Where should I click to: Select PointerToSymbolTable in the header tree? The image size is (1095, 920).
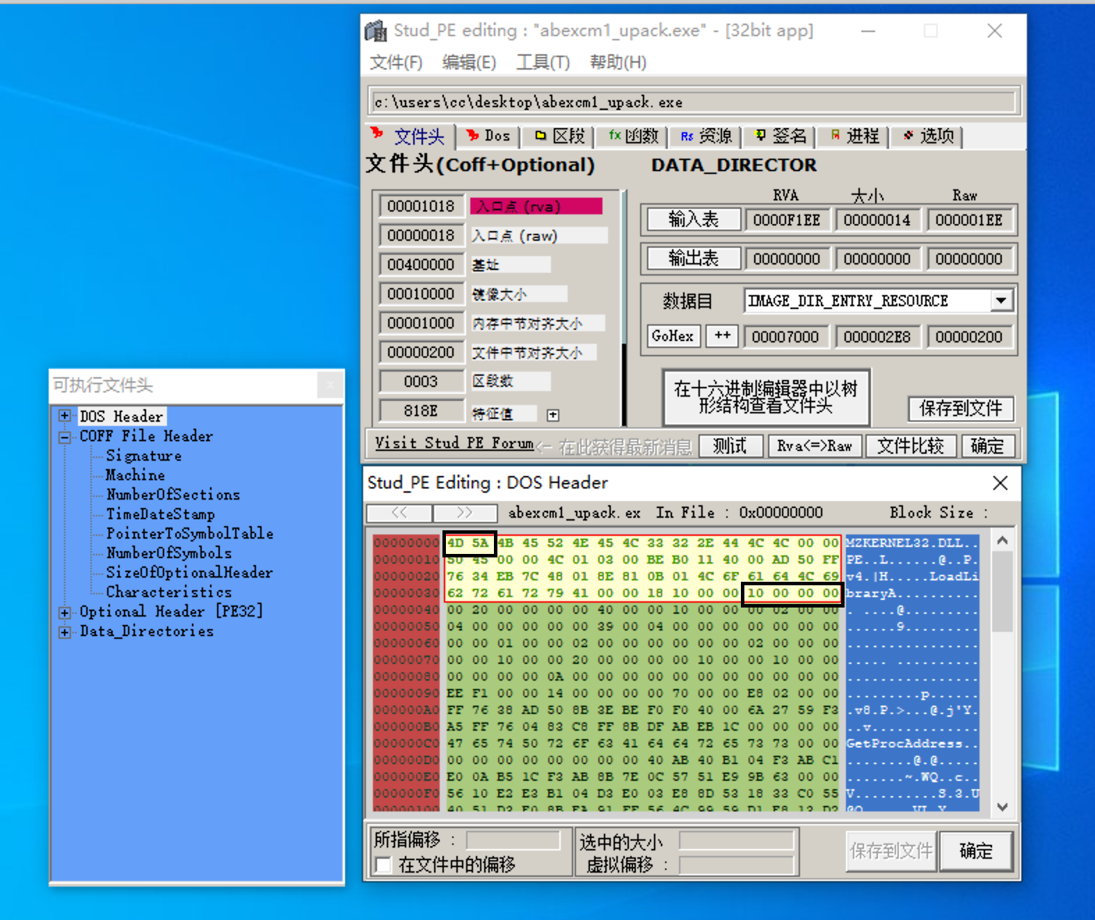click(190, 534)
